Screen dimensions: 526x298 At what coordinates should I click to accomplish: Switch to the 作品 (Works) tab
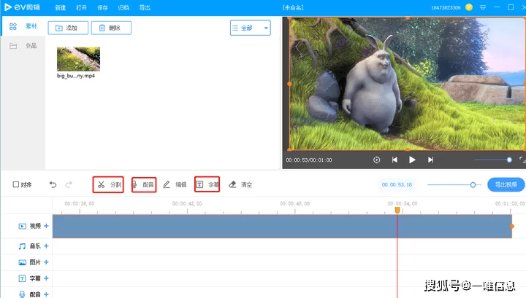point(23,46)
